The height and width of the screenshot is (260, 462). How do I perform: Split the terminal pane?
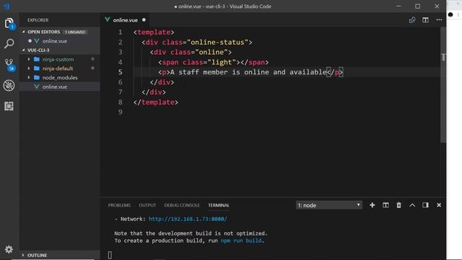pyautogui.click(x=385, y=205)
